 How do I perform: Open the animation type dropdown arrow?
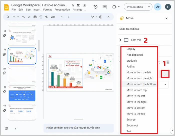165,74
